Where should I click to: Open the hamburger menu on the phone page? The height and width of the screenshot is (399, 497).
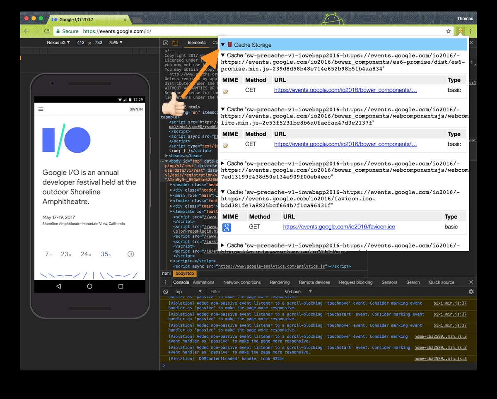tap(41, 109)
